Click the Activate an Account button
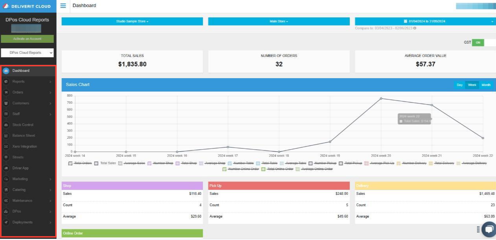This screenshot has height=240, width=496. pyautogui.click(x=27, y=38)
